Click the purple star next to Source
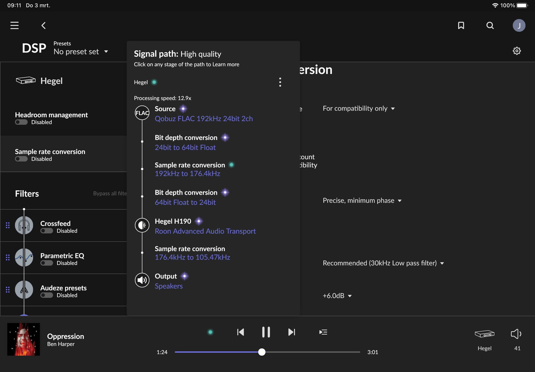The height and width of the screenshot is (372, 535). click(x=183, y=108)
